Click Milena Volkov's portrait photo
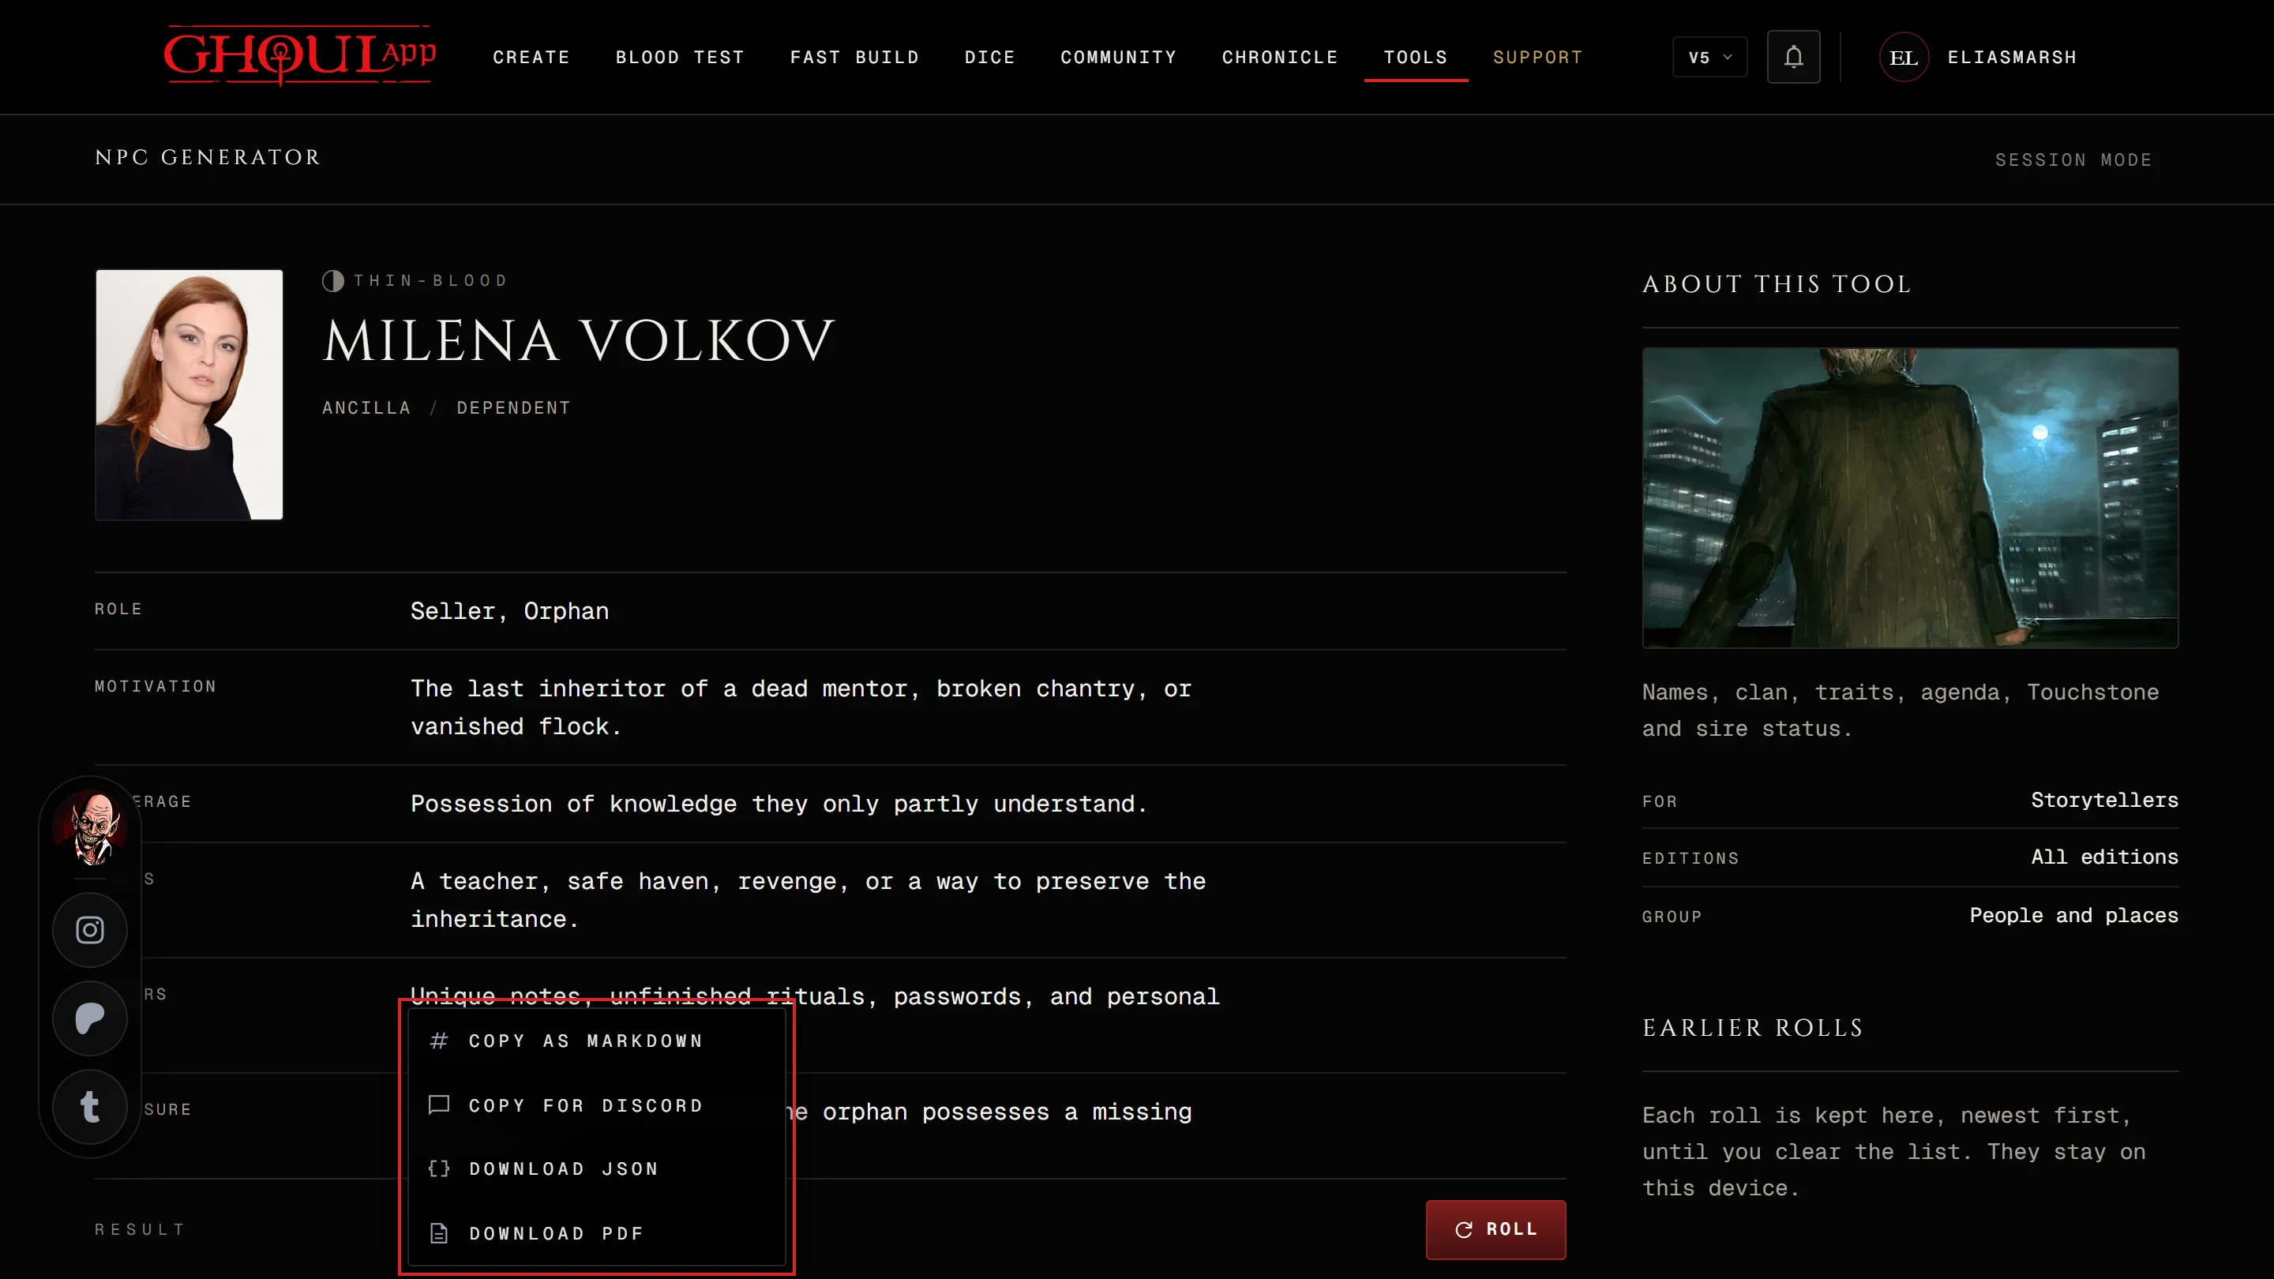 [x=189, y=395]
